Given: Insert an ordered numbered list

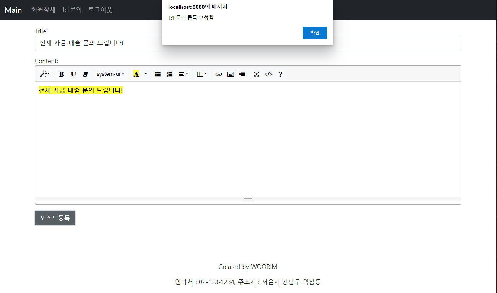Looking at the screenshot, I should pos(170,74).
